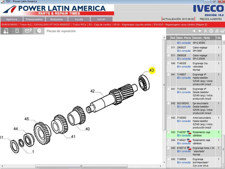Open the mail help request icon

(x=28, y=31)
